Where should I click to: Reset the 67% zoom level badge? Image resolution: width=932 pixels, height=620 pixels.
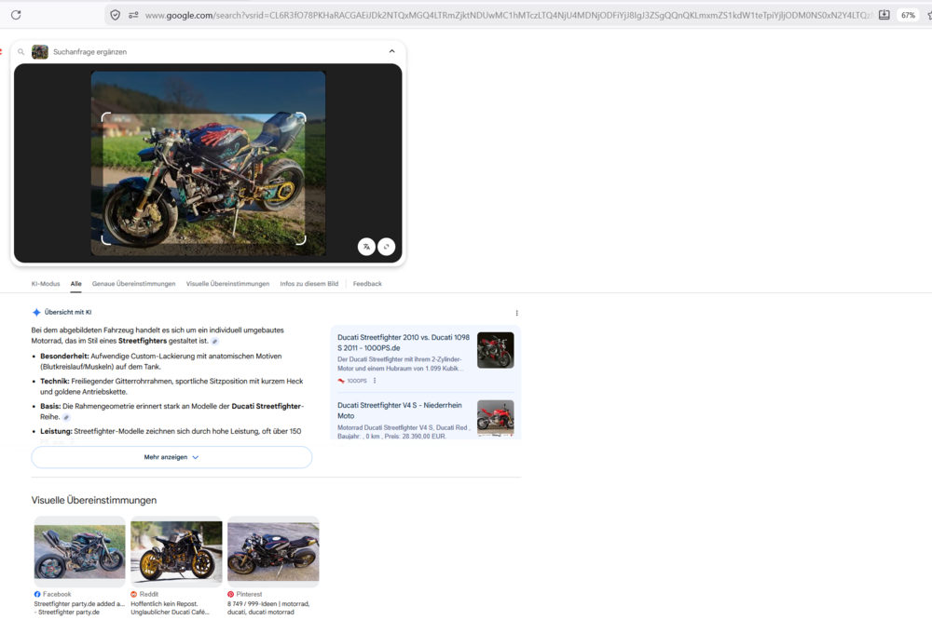(x=908, y=15)
